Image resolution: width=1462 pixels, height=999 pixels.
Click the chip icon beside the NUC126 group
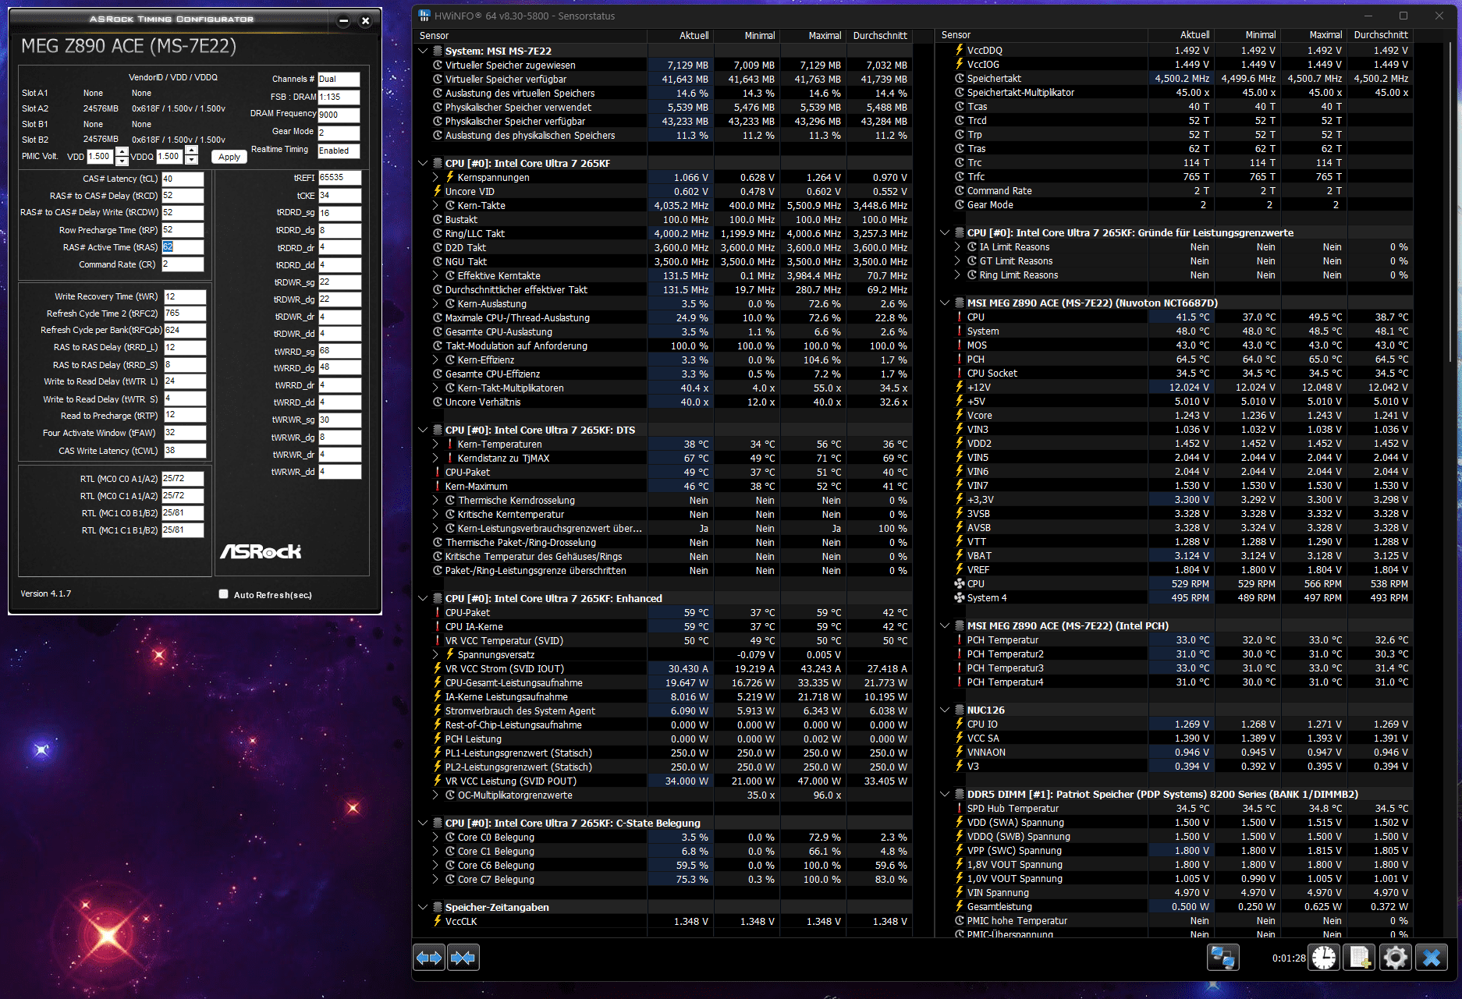pos(960,710)
